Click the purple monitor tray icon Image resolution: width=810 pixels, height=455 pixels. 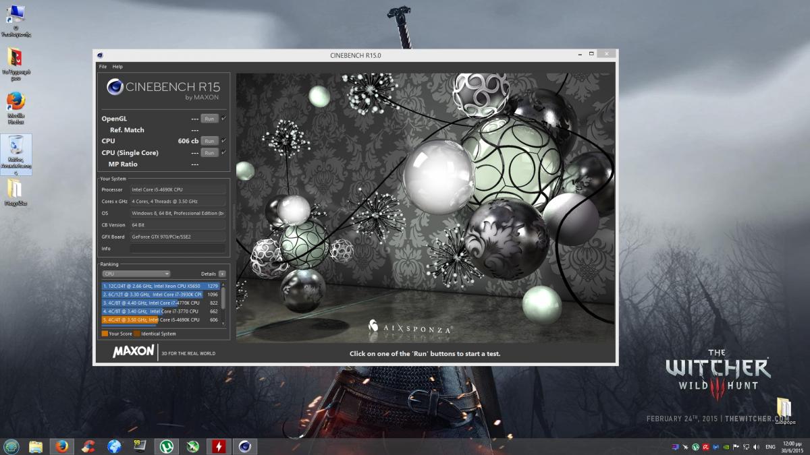676,447
